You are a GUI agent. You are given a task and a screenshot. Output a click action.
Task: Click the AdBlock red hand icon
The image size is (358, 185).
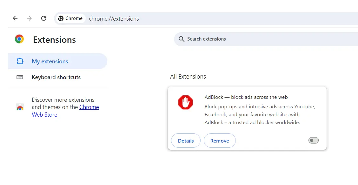[x=185, y=103]
